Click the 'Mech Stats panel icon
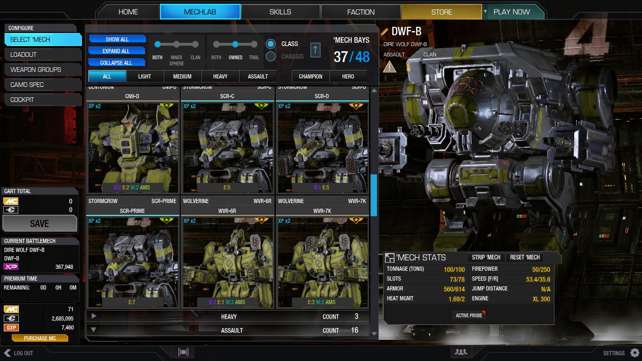 pos(389,258)
